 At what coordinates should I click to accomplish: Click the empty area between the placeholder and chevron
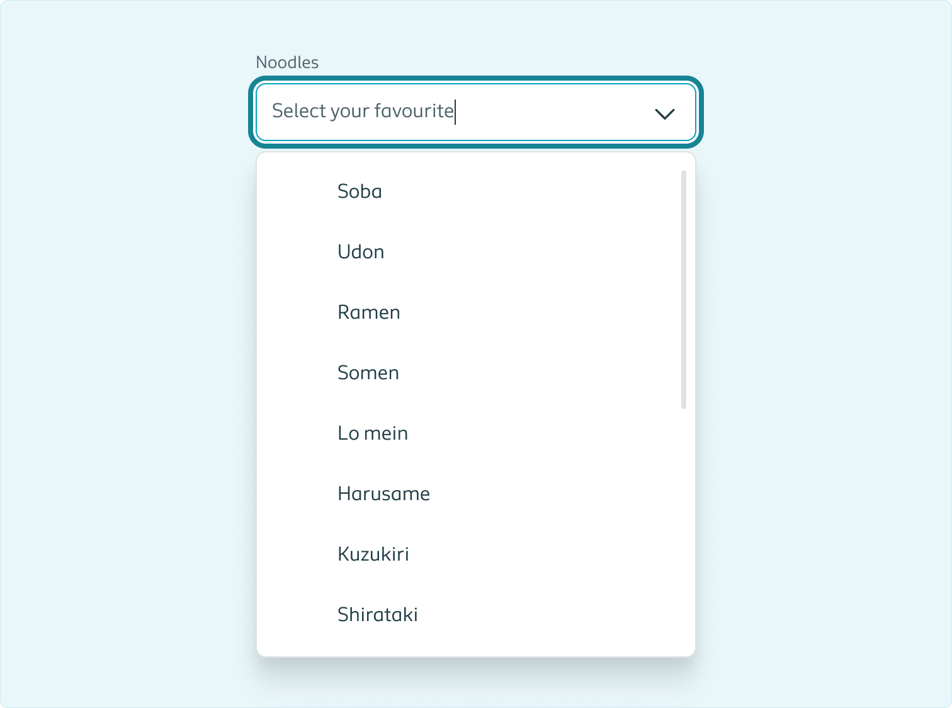pyautogui.click(x=554, y=112)
